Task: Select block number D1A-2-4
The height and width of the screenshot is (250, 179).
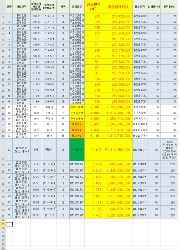Action: 49,39
